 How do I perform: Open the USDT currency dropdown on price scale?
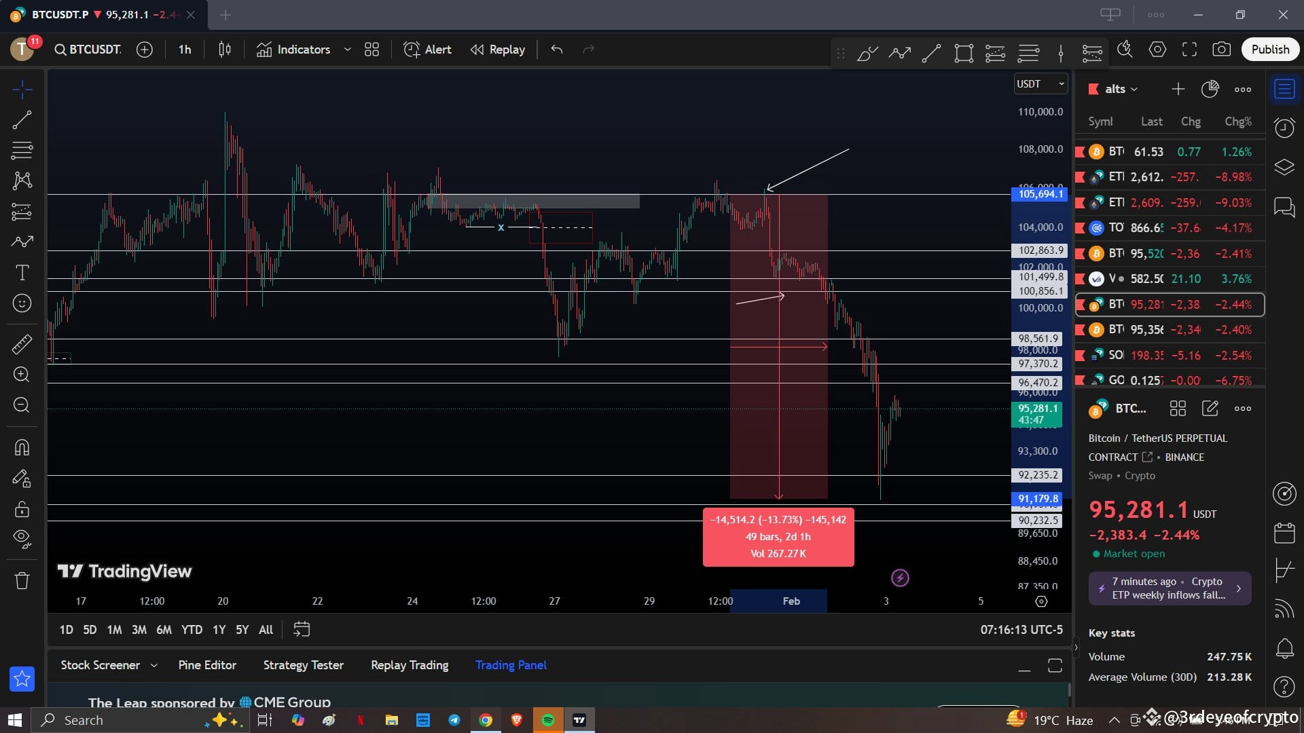pyautogui.click(x=1039, y=83)
